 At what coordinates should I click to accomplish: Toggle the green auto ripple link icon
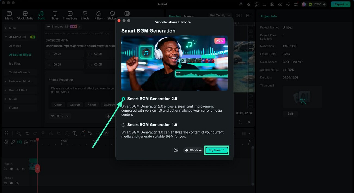tap(19, 142)
